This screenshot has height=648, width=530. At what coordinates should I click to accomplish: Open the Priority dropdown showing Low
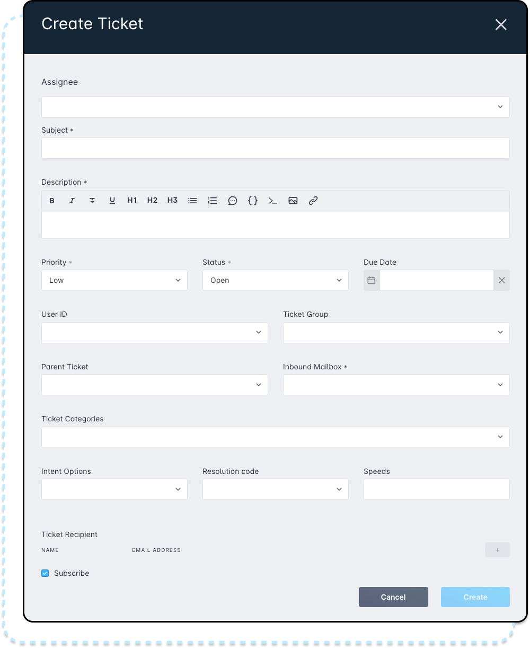click(x=114, y=280)
